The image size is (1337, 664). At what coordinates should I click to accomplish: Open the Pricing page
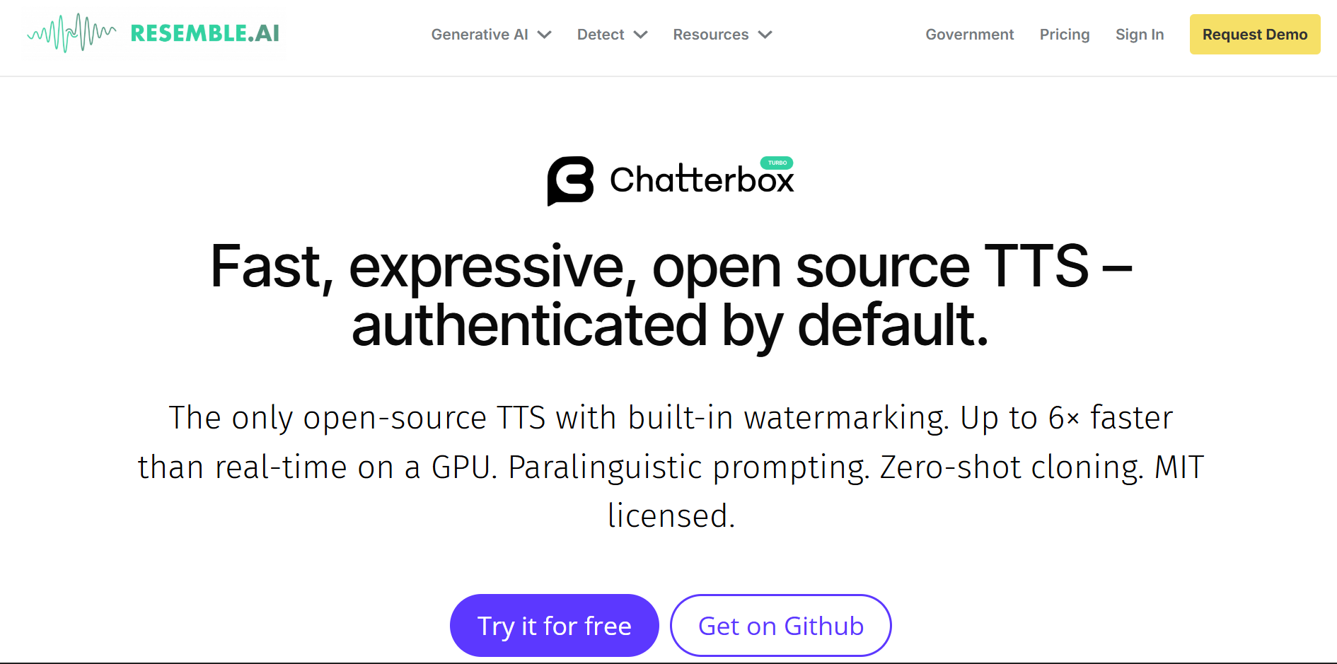coord(1064,35)
